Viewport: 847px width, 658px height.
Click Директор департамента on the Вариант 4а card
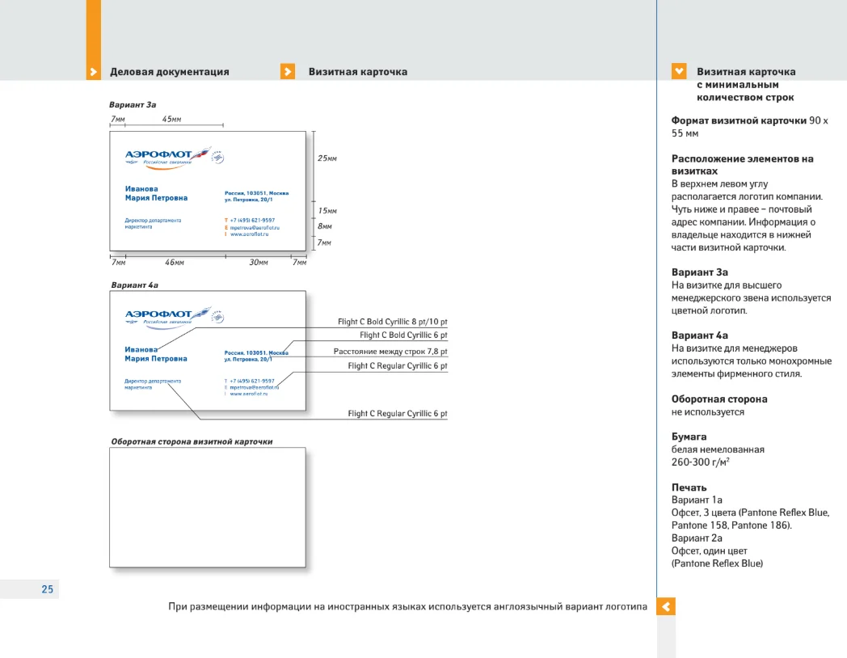153,381
